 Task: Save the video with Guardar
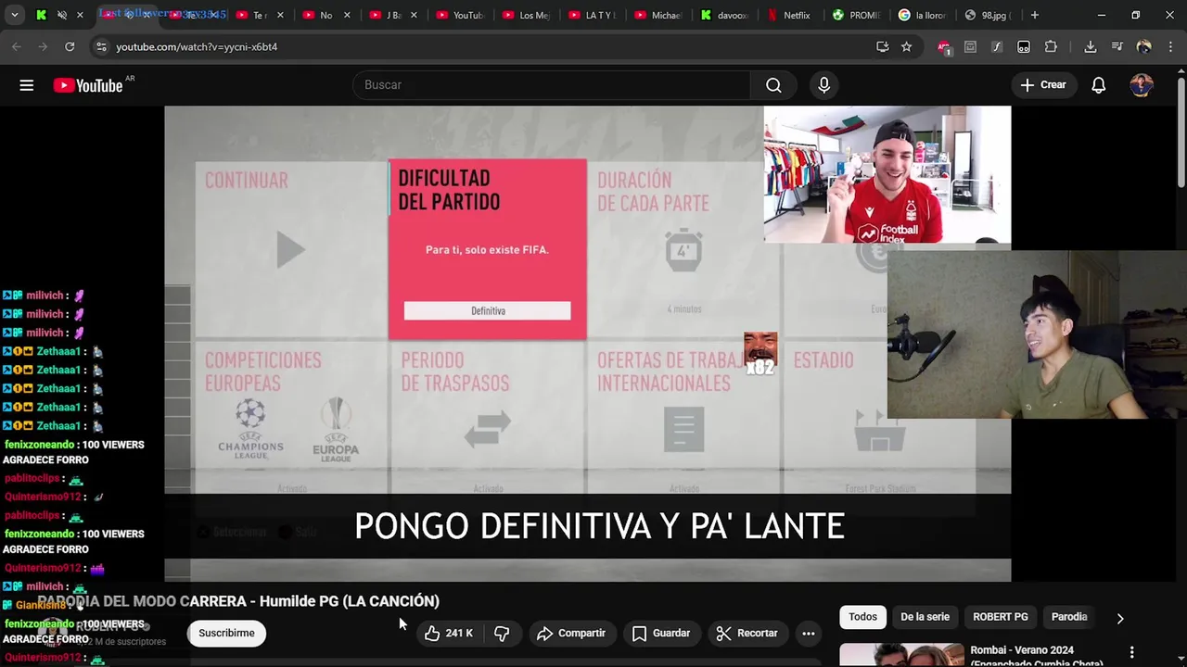660,634
